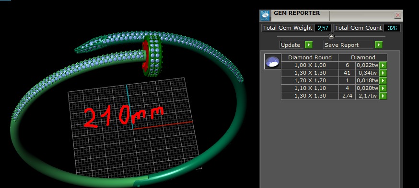Click the Gem Reporter panel icon
The width and height of the screenshot is (419, 188).
point(265,16)
